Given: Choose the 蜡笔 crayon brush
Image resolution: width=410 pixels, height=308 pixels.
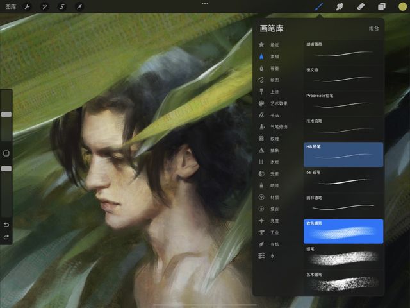Looking at the screenshot, I should pyautogui.click(x=343, y=257).
